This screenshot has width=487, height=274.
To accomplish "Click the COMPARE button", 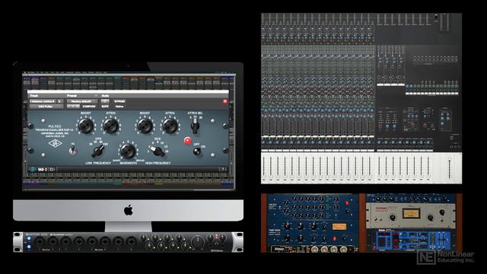I will pos(89,107).
